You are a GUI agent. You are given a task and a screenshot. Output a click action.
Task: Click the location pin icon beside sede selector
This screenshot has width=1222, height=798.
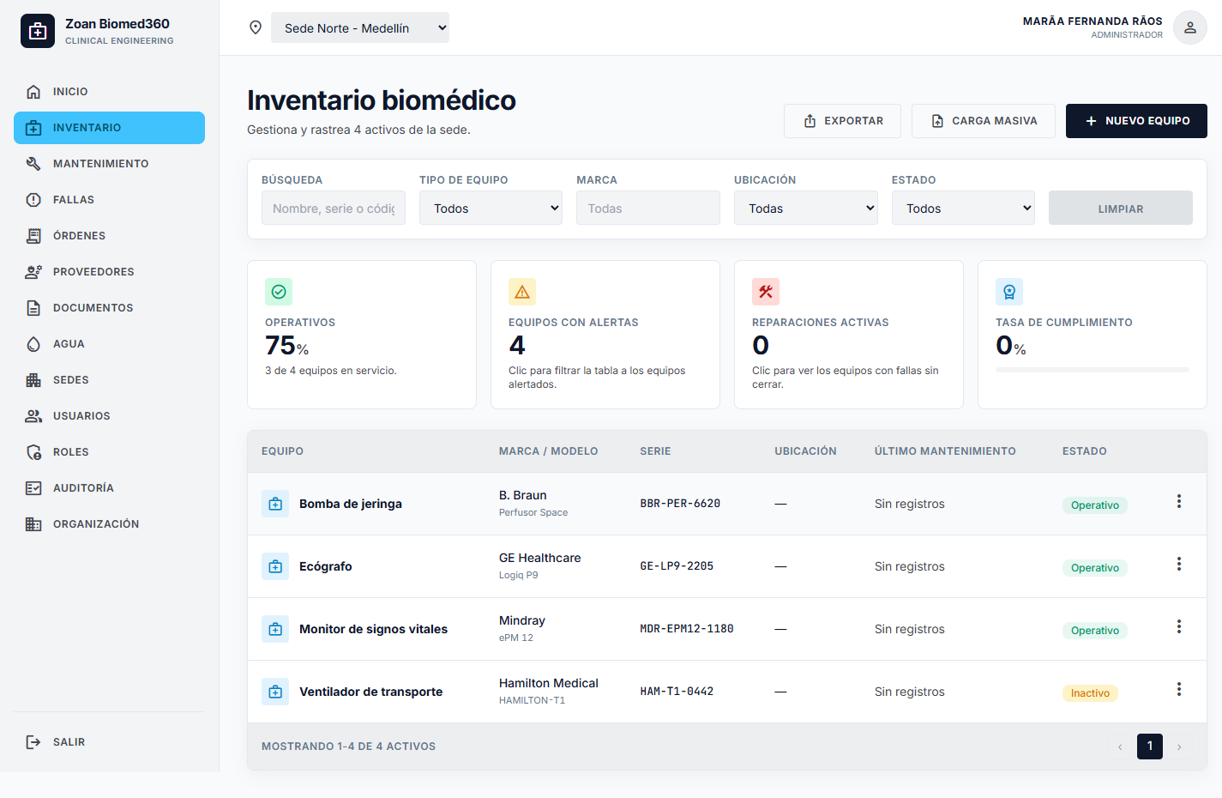(x=256, y=27)
